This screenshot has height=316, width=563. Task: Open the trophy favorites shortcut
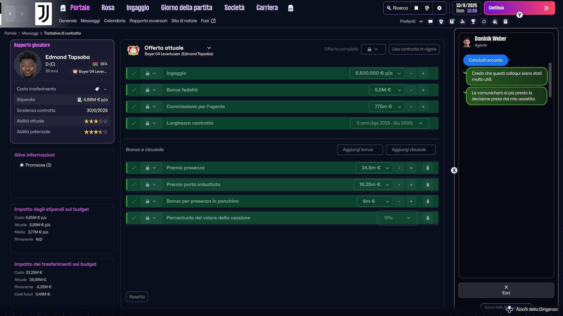click(x=473, y=21)
